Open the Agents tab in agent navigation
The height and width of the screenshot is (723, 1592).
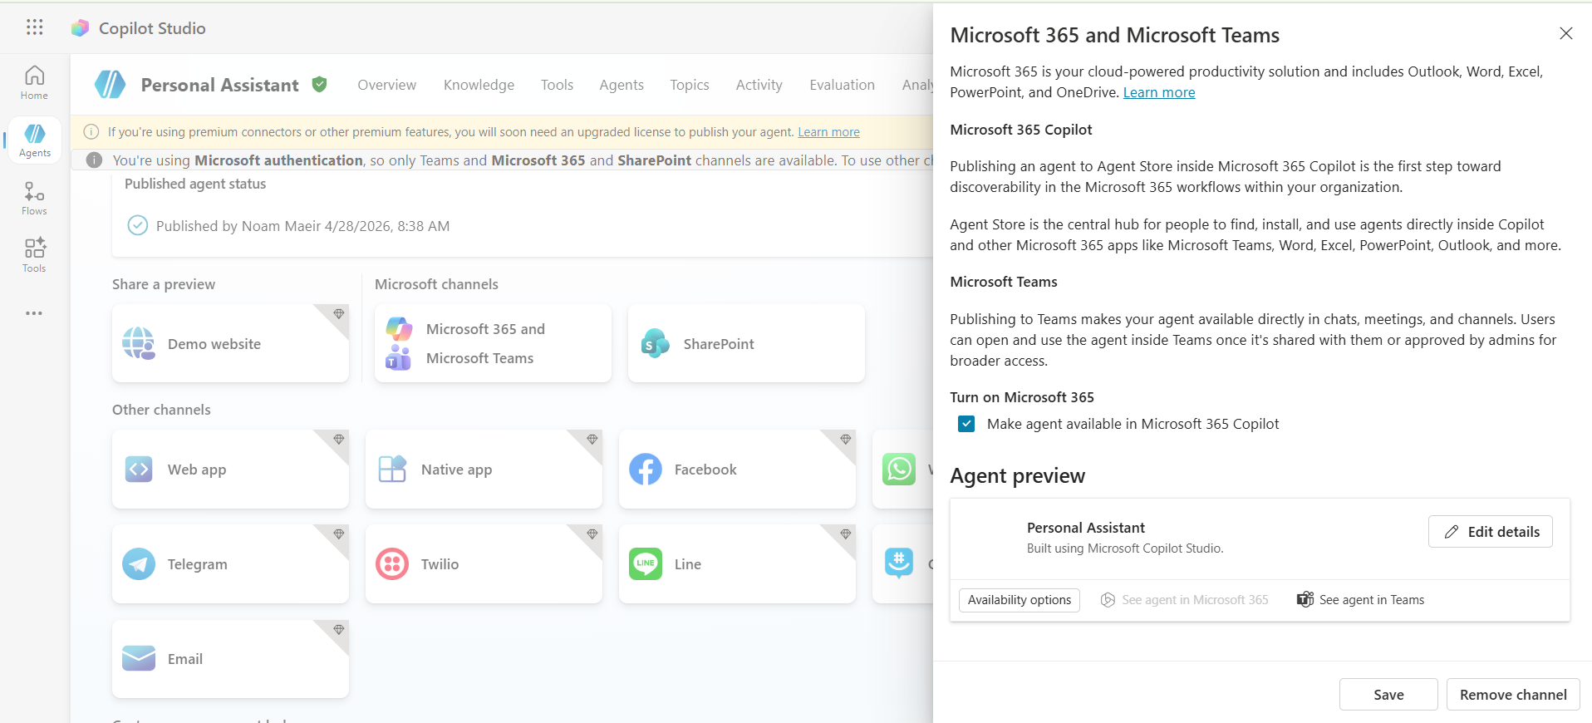622,85
